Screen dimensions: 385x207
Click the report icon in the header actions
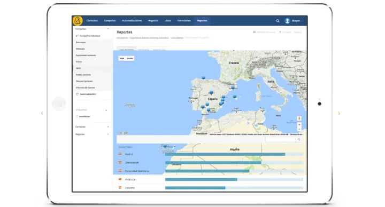point(254,32)
